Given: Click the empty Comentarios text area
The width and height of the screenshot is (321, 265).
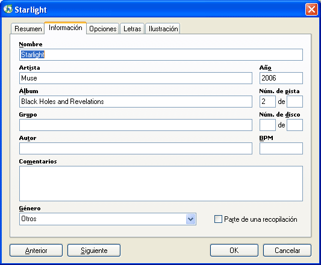Looking at the screenshot, I should tap(161, 183).
